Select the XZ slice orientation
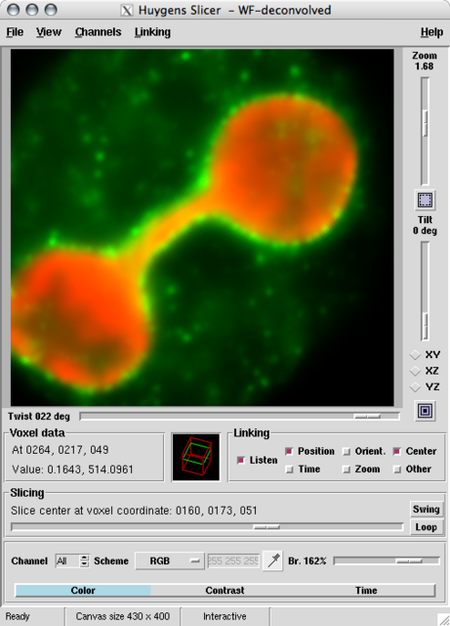This screenshot has height=626, width=450. (x=415, y=371)
